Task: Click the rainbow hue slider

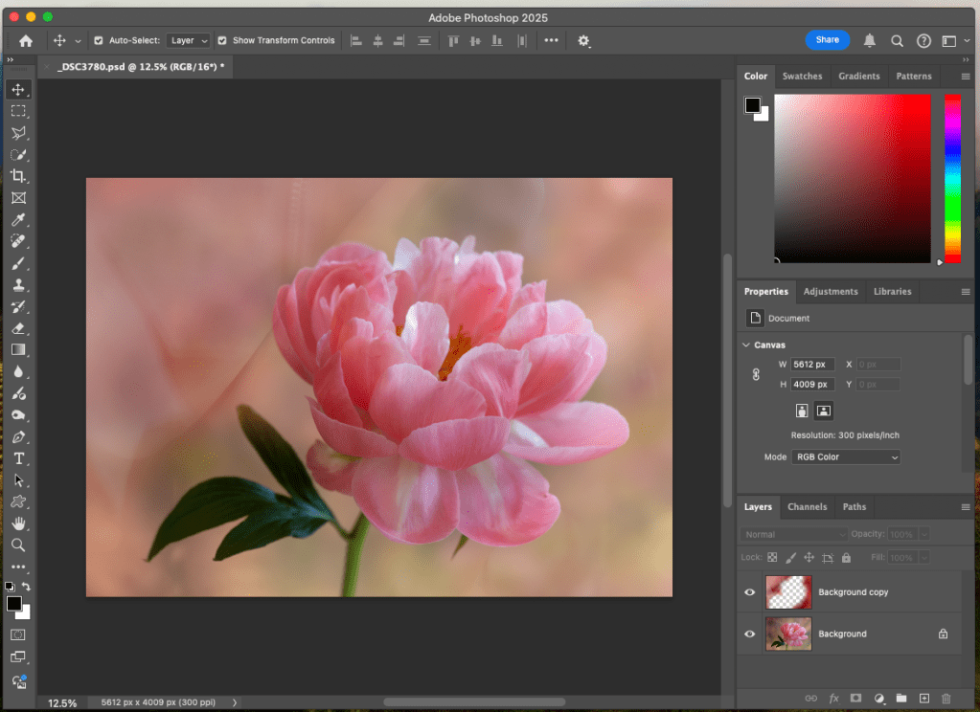Action: pyautogui.click(x=952, y=177)
